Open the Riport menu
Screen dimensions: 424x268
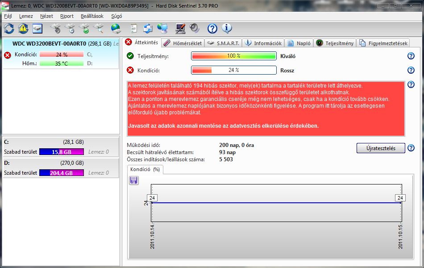click(x=67, y=16)
